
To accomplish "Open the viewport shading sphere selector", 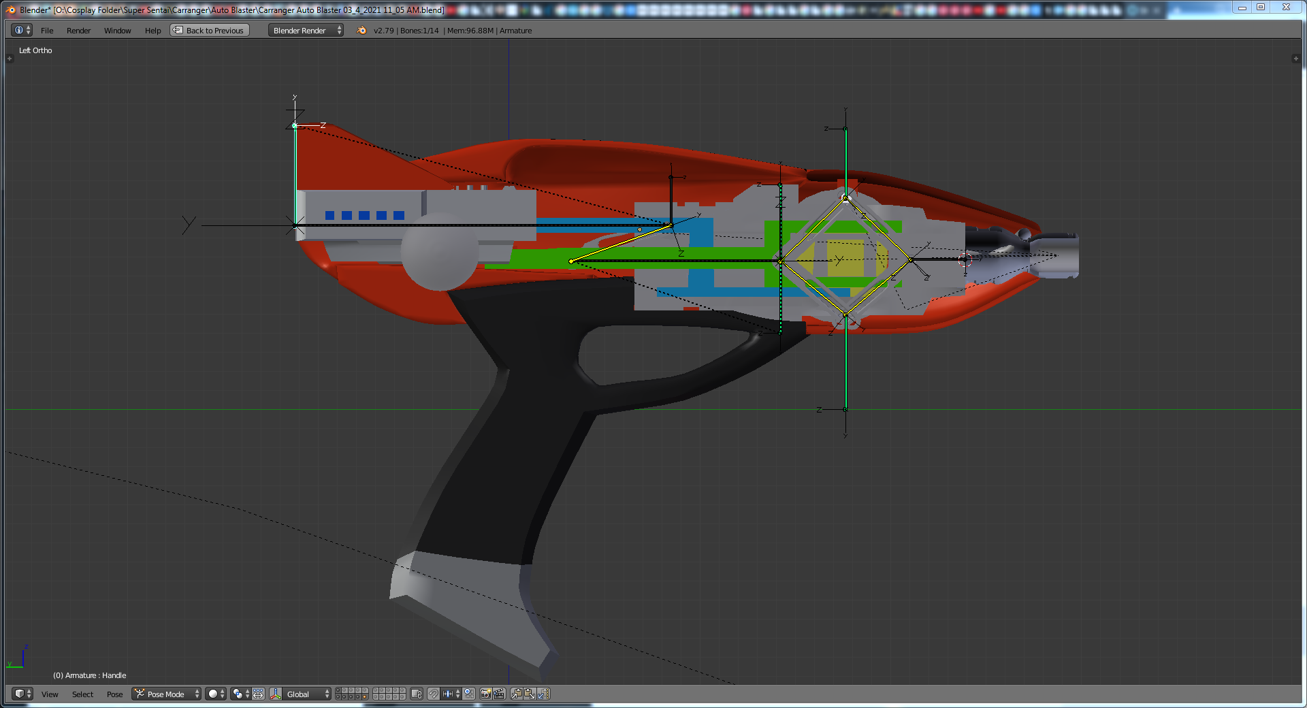I will (215, 694).
